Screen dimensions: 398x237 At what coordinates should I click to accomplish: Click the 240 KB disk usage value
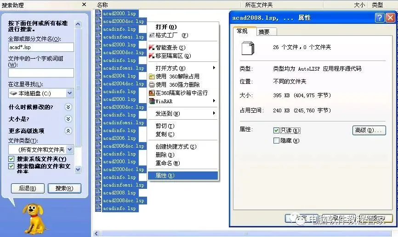(302, 110)
